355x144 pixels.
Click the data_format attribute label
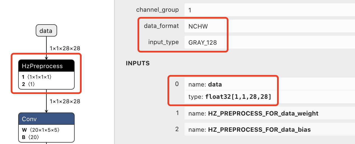(x=161, y=26)
